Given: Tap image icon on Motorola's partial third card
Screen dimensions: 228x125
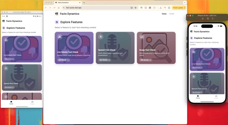Looking at the screenshot, I should click(6, 97).
